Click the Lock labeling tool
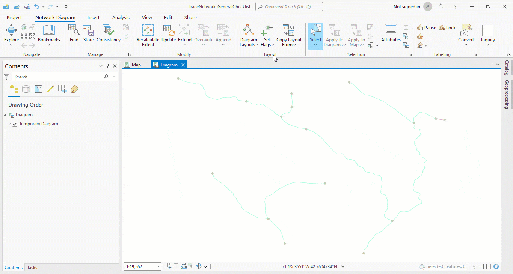 pos(447,27)
